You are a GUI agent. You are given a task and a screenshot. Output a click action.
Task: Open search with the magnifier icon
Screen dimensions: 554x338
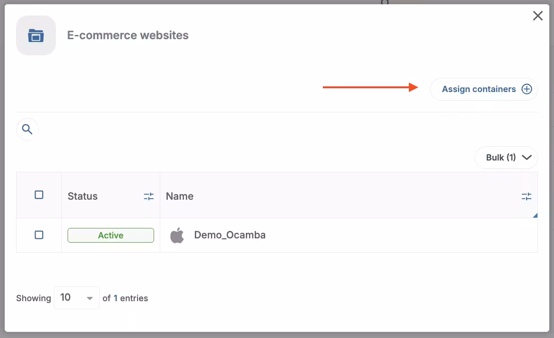point(27,129)
